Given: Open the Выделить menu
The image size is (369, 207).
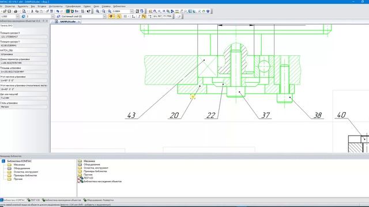Looking at the screenshot, I should point(23,6).
